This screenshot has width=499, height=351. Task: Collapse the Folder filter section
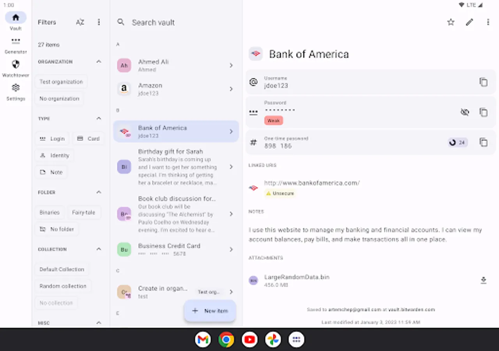tap(99, 192)
